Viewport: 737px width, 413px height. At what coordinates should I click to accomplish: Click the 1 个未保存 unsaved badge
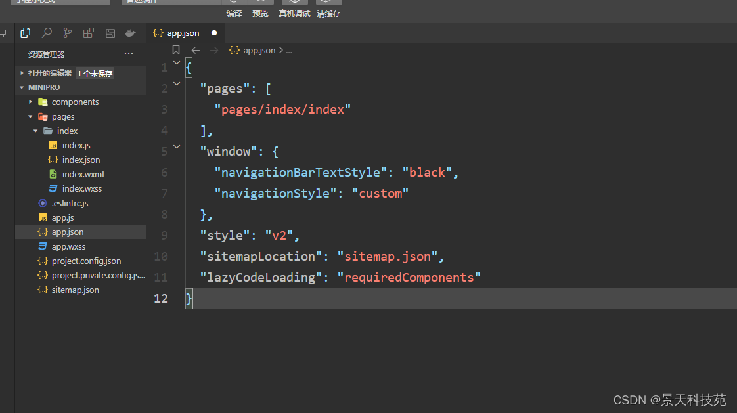[x=95, y=74]
